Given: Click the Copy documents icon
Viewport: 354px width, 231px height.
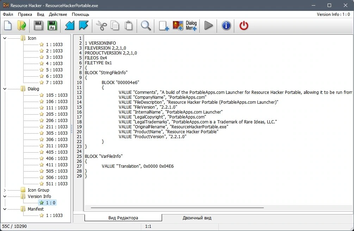Looking at the screenshot, I should click(115, 26).
